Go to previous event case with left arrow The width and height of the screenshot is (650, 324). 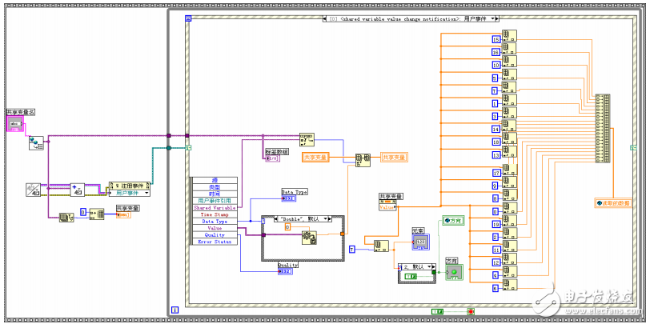[x=323, y=18]
